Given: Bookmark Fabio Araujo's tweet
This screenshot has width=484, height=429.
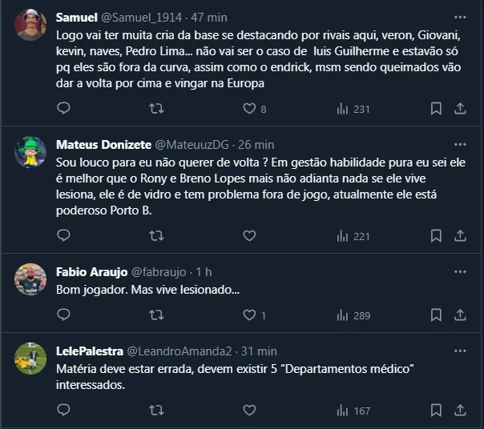Looking at the screenshot, I should (x=436, y=315).
